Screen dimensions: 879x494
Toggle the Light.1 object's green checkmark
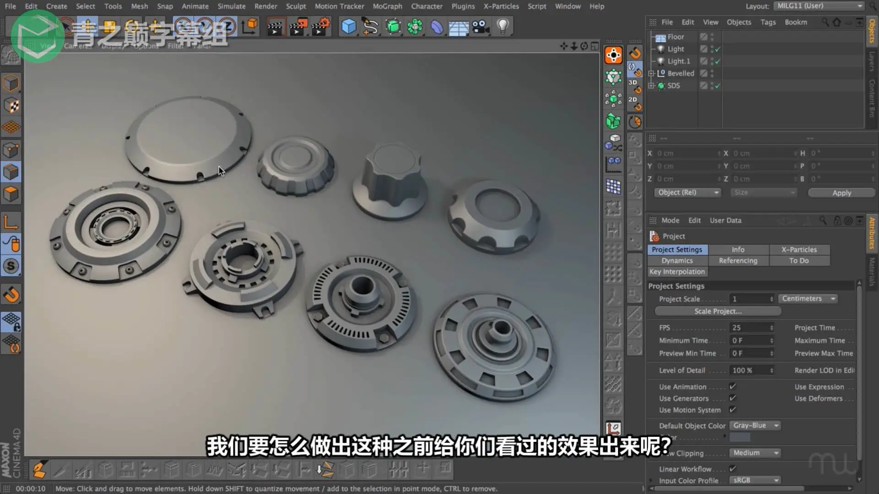(x=718, y=61)
